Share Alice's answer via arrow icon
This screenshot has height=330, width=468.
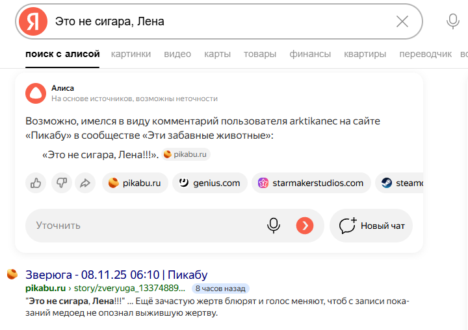click(85, 183)
